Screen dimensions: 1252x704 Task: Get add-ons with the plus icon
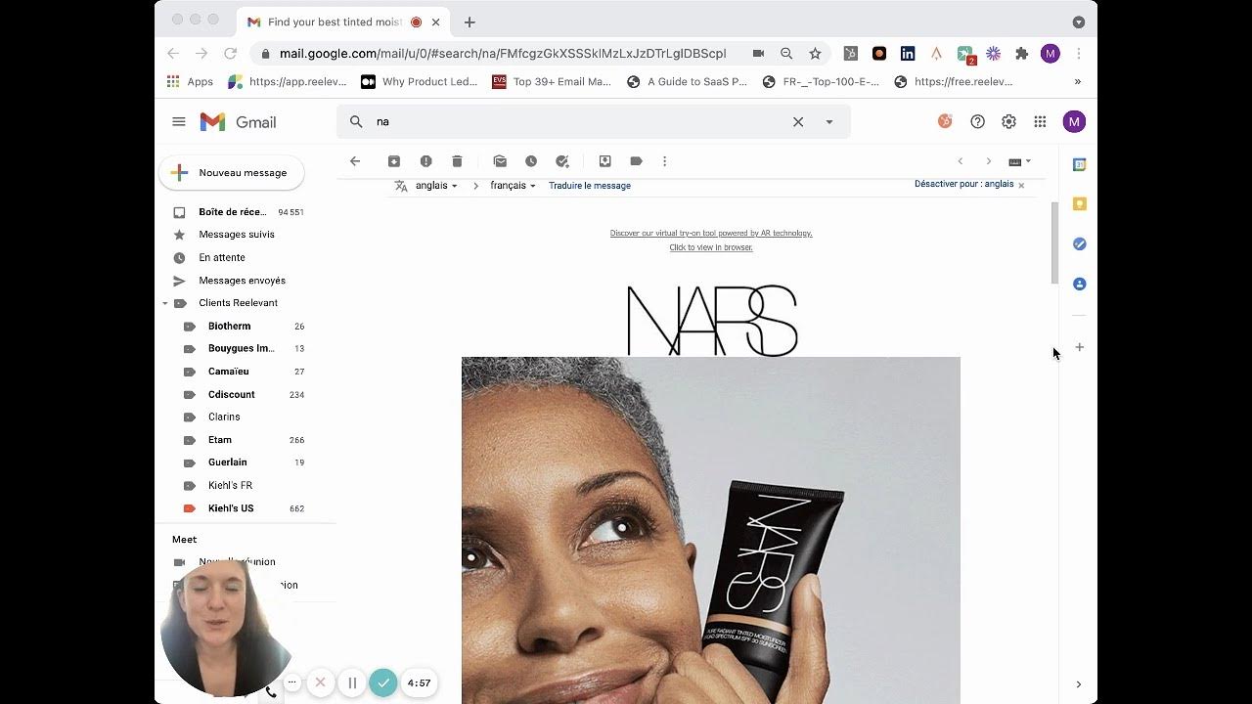click(1080, 347)
